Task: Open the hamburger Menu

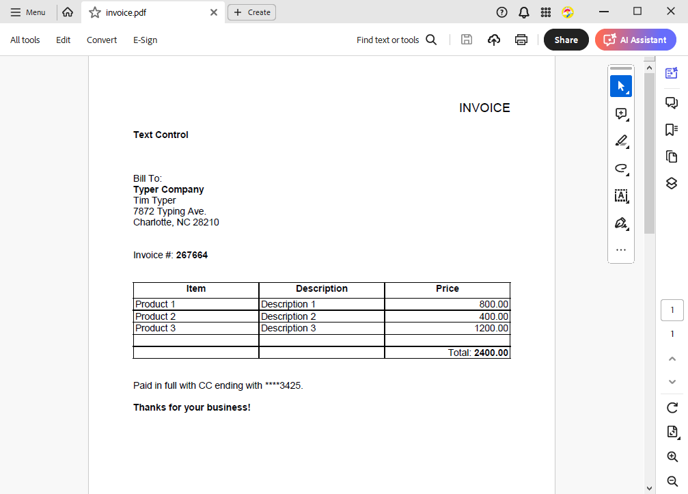Action: click(x=27, y=12)
